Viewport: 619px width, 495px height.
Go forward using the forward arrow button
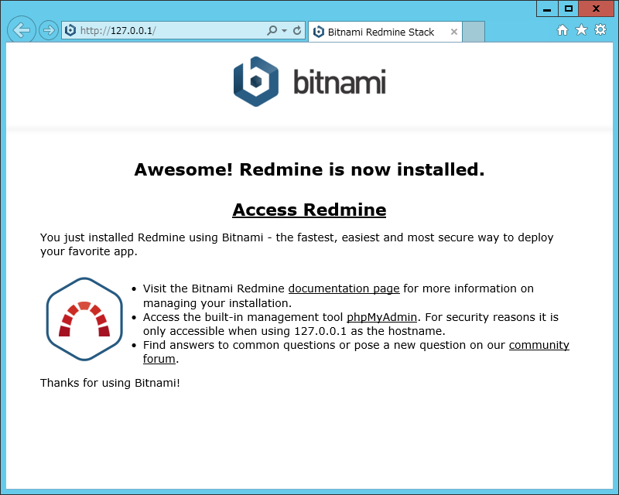(49, 30)
